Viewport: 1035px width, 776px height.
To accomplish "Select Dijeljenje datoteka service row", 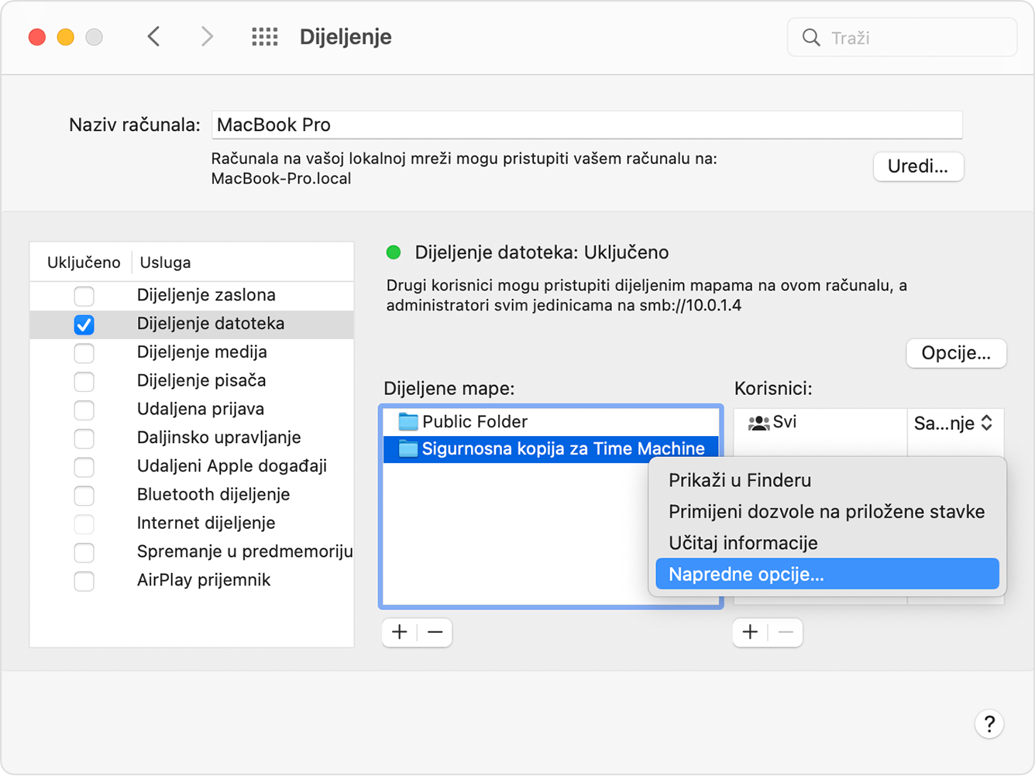I will 191,324.
